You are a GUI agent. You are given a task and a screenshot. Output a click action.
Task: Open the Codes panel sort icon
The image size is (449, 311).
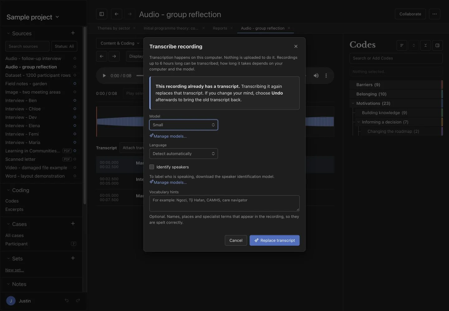click(x=402, y=45)
